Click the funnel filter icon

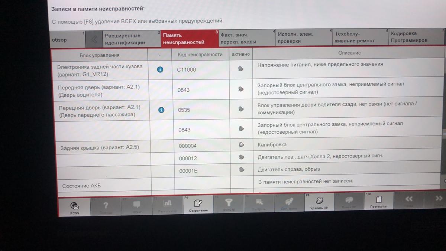[x=229, y=204]
